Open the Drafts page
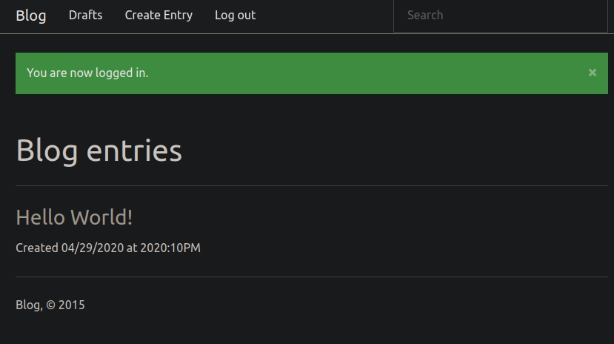 86,15
